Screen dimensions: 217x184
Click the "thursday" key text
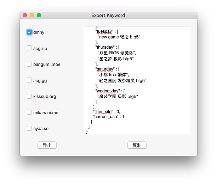105,47
